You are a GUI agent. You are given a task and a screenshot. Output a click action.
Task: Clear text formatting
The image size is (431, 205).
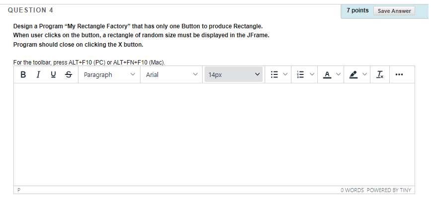coord(380,74)
